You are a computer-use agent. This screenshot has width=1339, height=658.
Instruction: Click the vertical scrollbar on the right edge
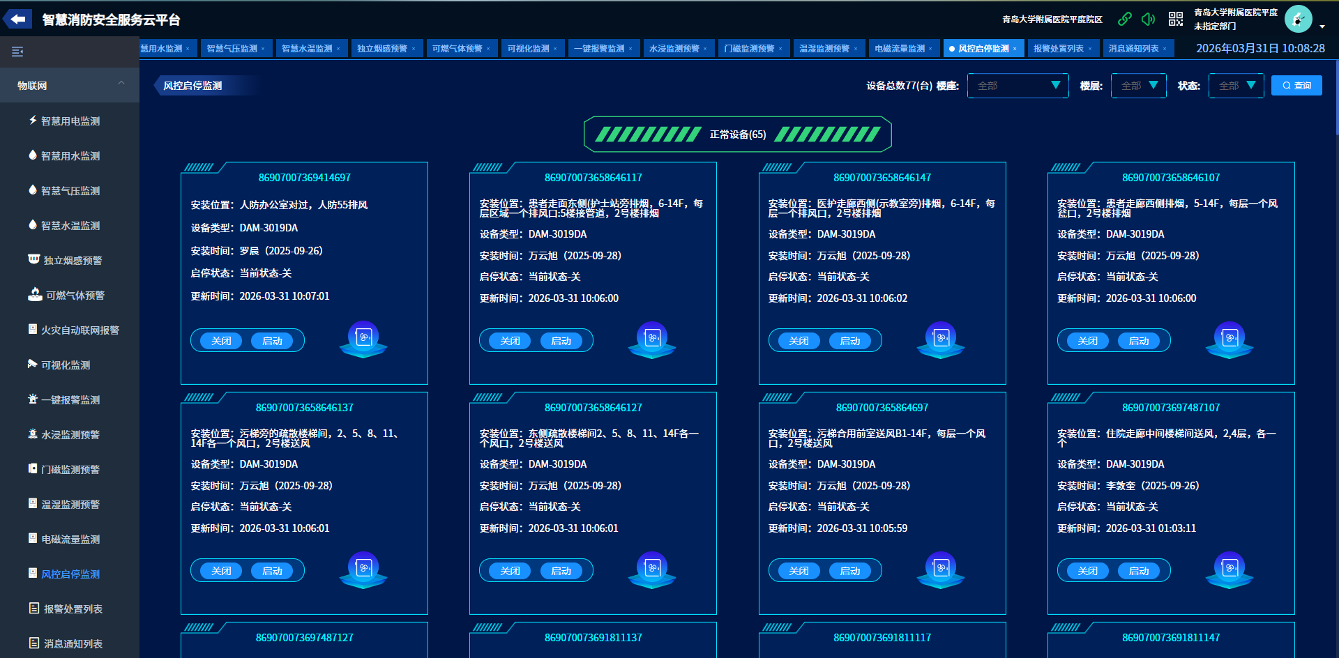click(1336, 98)
